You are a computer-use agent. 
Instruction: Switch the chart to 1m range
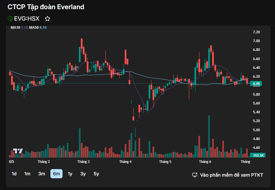click(x=27, y=174)
